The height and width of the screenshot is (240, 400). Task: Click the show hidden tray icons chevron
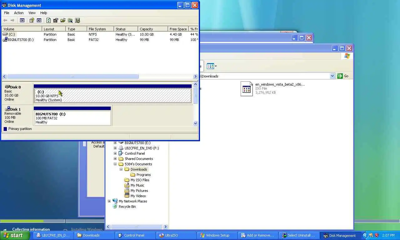click(x=365, y=235)
